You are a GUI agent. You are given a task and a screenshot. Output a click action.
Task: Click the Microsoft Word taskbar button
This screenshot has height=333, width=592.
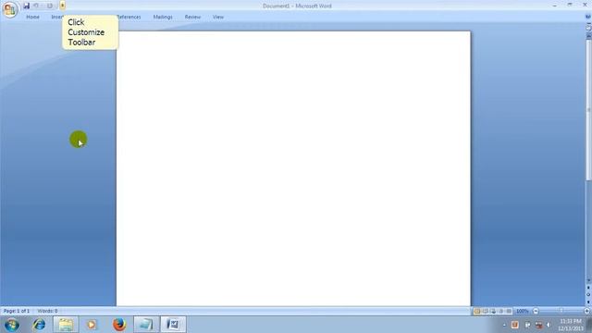pos(173,325)
